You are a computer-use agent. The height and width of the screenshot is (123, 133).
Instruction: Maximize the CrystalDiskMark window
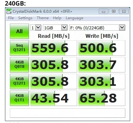114,11
